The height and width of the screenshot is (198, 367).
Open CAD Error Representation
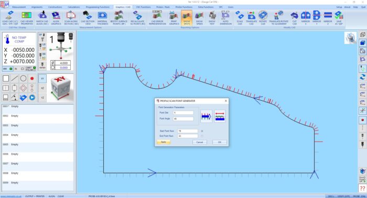(157, 18)
